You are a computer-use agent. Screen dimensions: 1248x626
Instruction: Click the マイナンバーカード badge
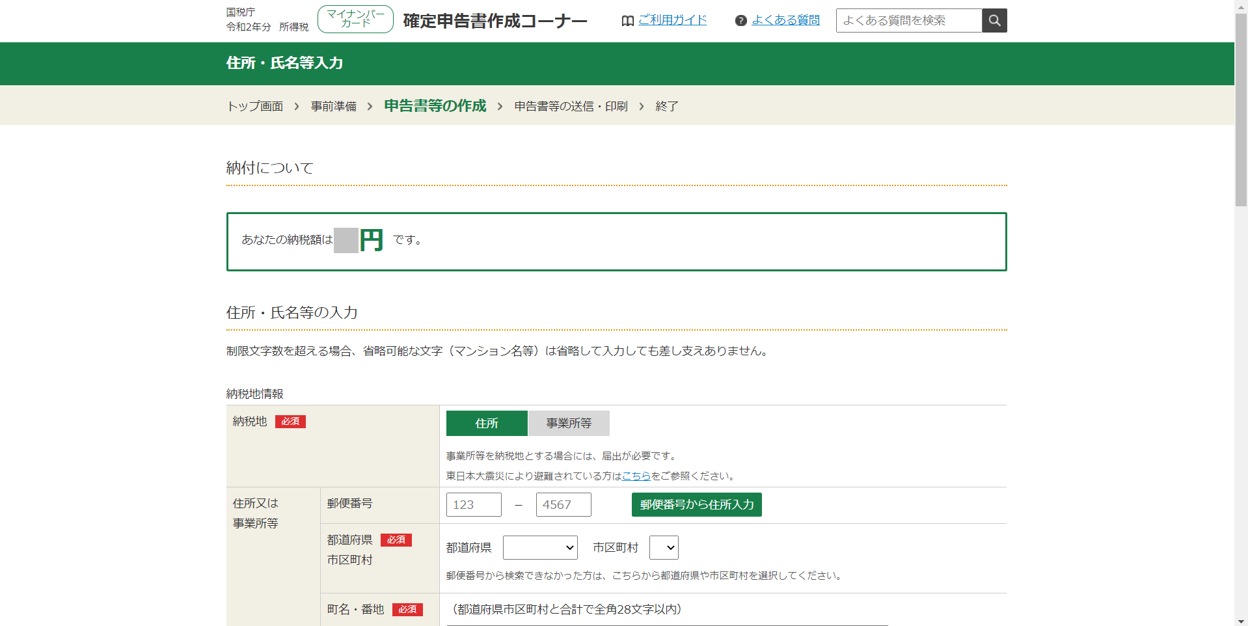tap(355, 19)
